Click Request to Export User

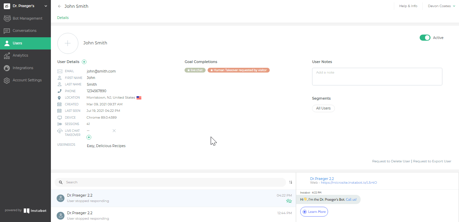[x=432, y=161]
